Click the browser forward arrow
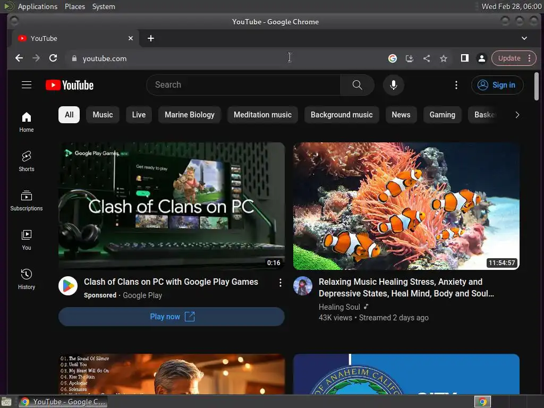 click(x=36, y=58)
